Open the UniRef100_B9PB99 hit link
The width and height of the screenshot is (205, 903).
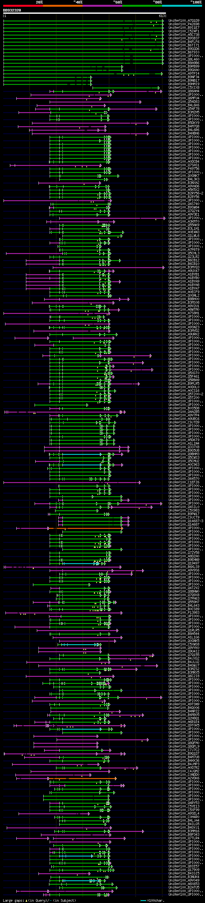pyautogui.click(x=184, y=67)
